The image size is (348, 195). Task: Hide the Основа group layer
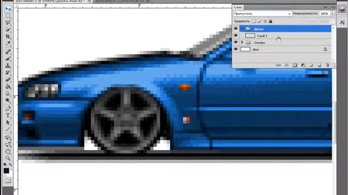click(x=235, y=42)
